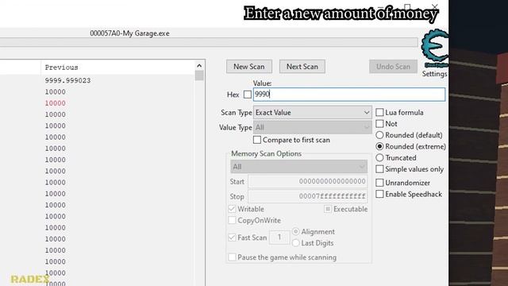The height and width of the screenshot is (286, 508).
Task: Enable the Lua formula checkbox
Action: click(379, 113)
